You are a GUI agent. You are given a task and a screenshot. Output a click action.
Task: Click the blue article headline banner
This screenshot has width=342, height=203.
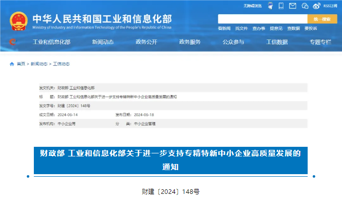tap(171, 160)
